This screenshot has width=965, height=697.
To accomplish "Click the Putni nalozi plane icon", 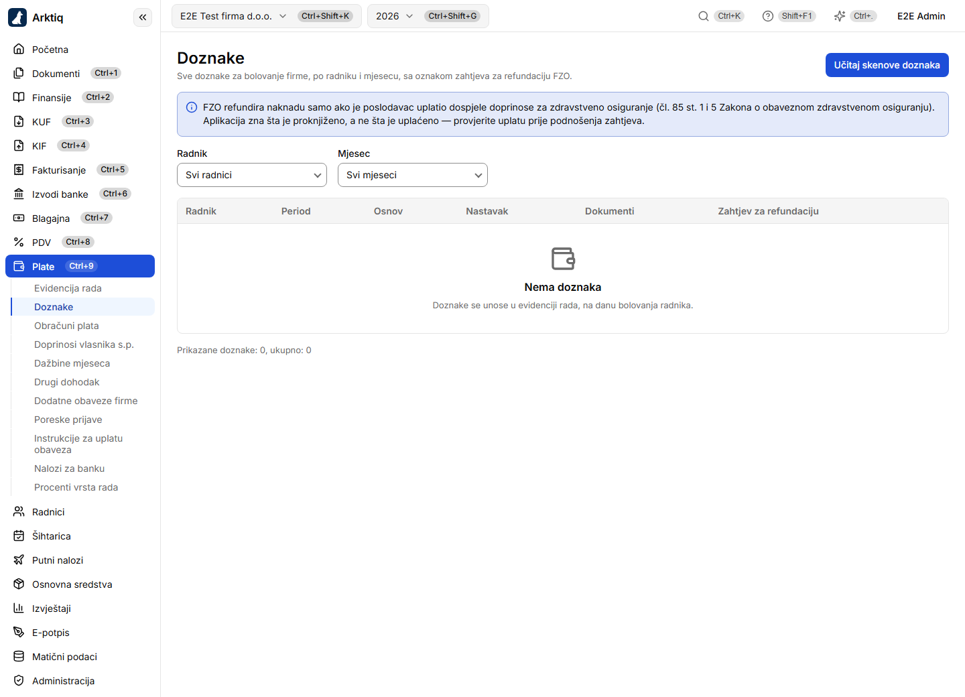I will click(x=19, y=560).
